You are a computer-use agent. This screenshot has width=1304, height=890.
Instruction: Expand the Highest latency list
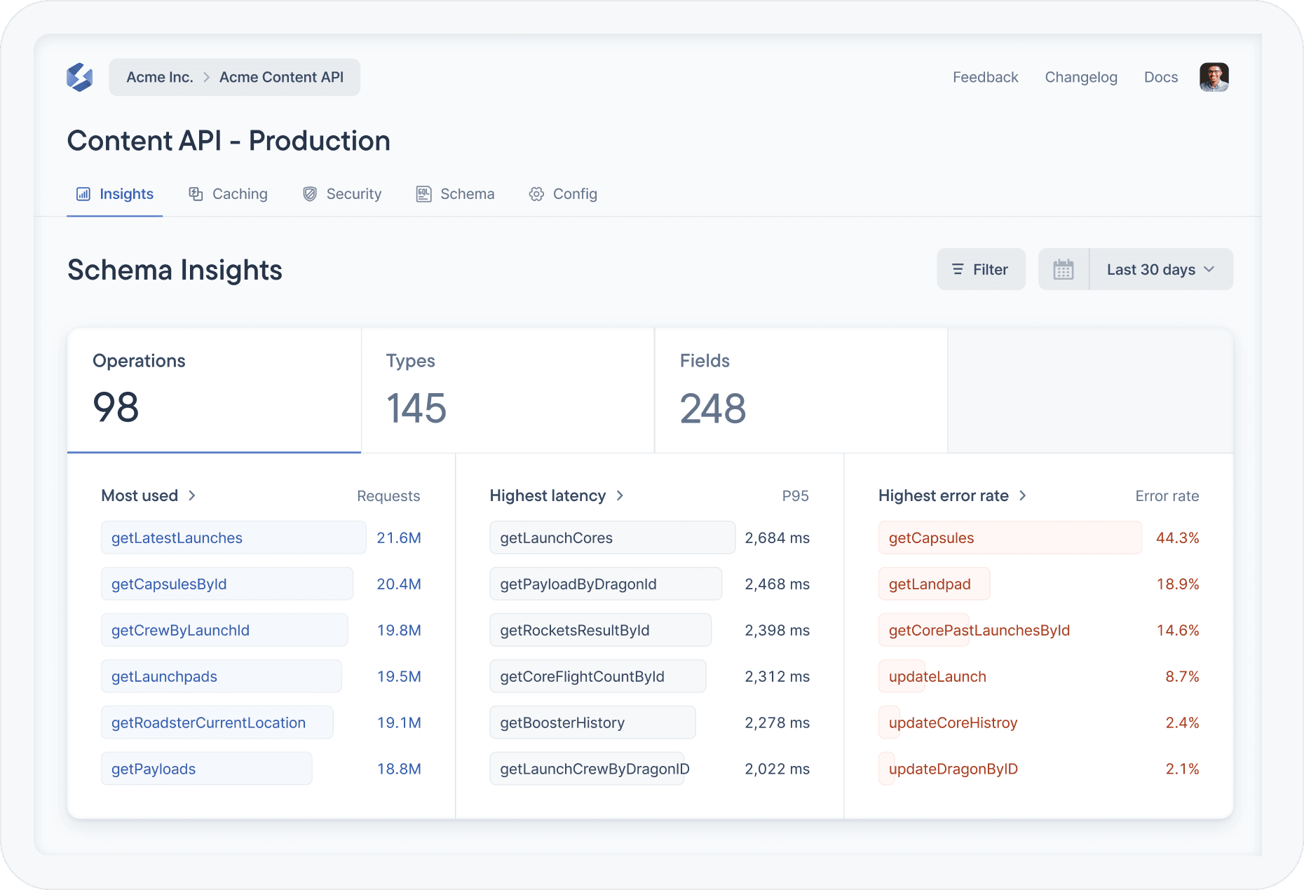[x=620, y=495]
